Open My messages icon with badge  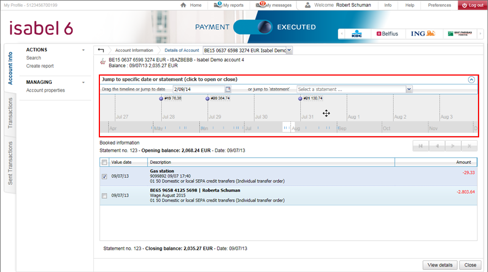tap(260, 4)
